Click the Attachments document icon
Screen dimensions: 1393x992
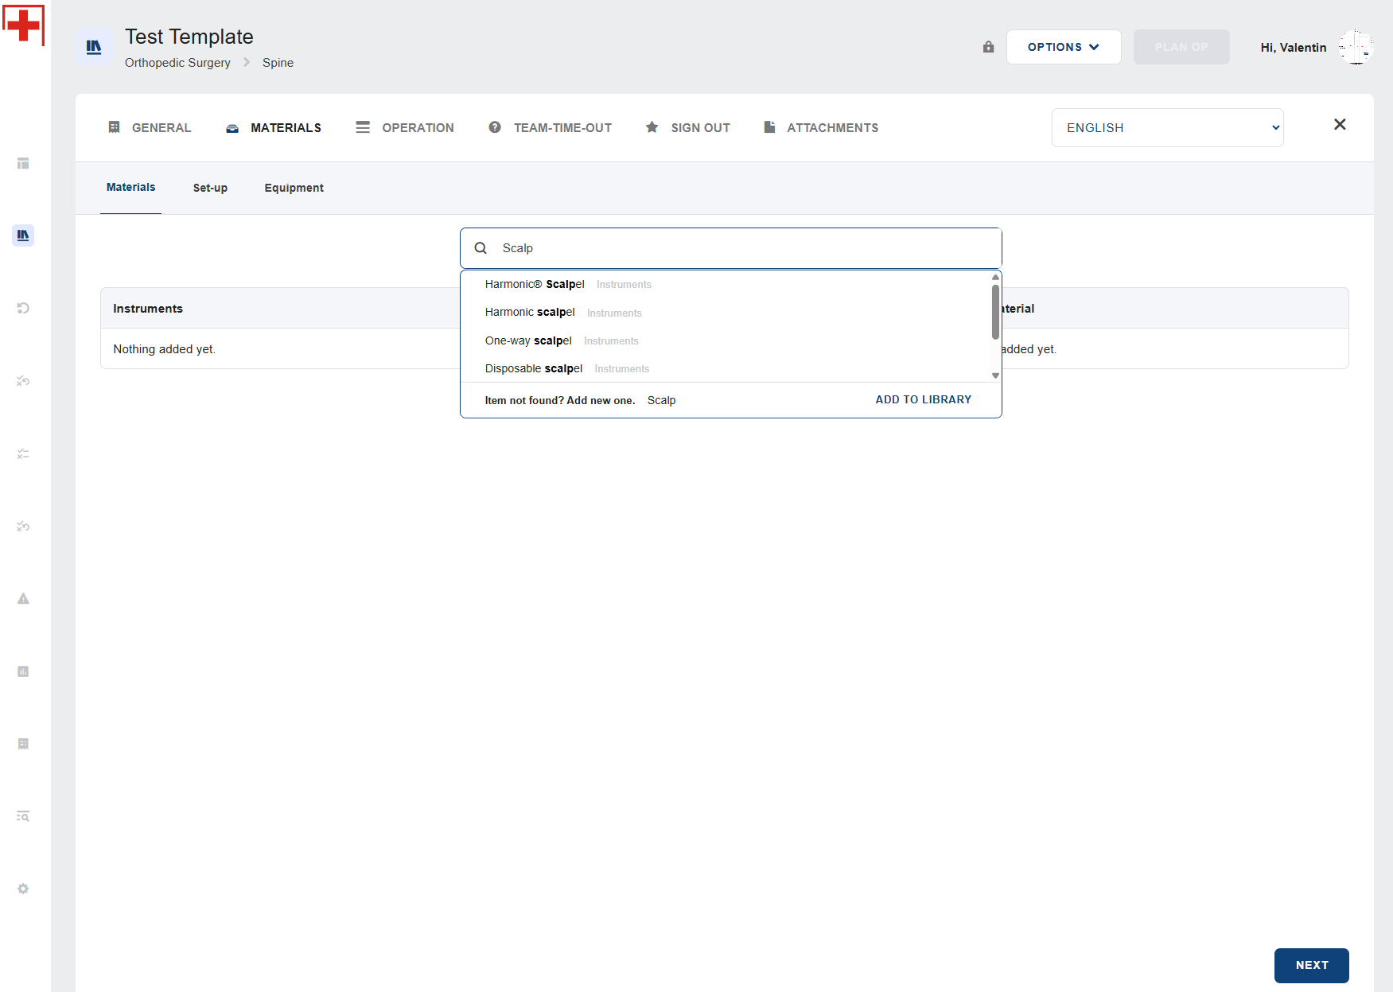pos(769,127)
